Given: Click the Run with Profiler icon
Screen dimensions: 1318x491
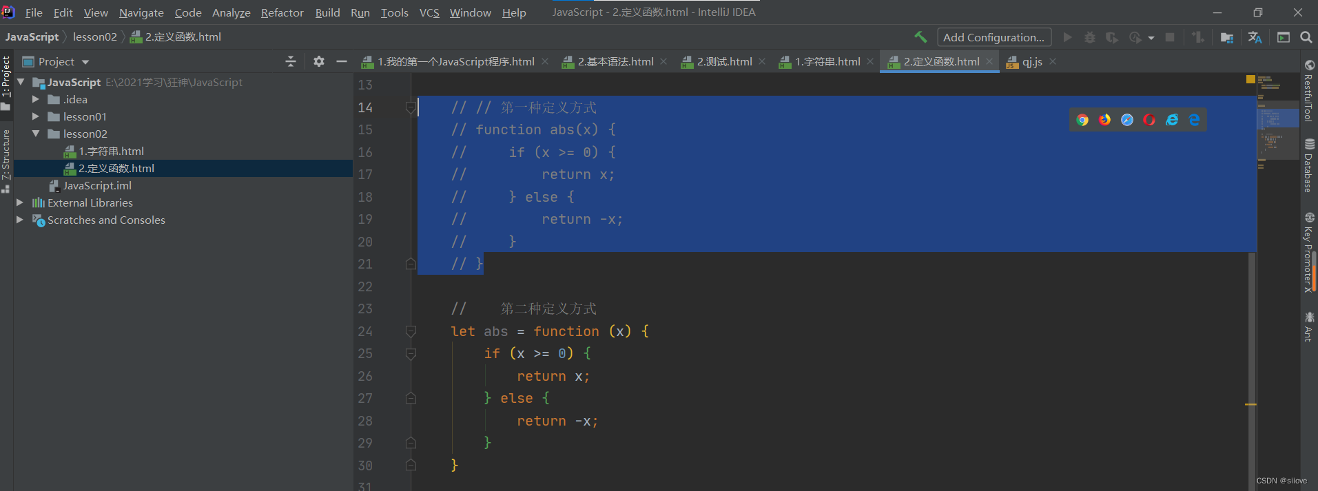Looking at the screenshot, I should (x=1135, y=37).
